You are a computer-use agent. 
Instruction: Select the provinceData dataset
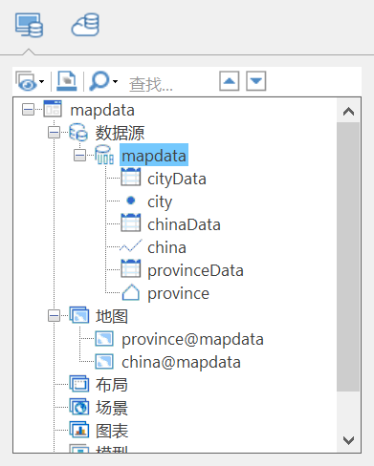click(x=195, y=270)
